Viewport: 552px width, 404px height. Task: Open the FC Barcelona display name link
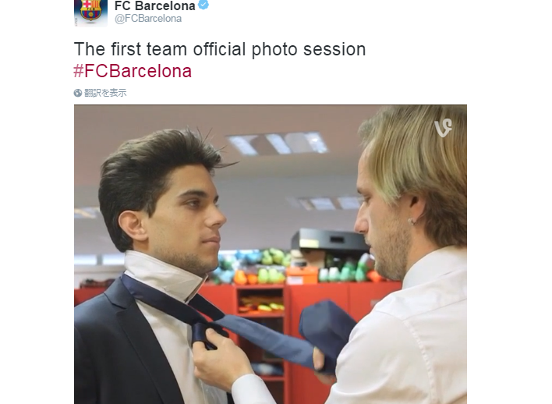coord(155,5)
